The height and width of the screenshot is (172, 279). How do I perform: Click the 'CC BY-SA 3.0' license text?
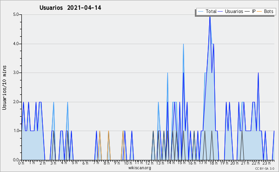pos(265,168)
